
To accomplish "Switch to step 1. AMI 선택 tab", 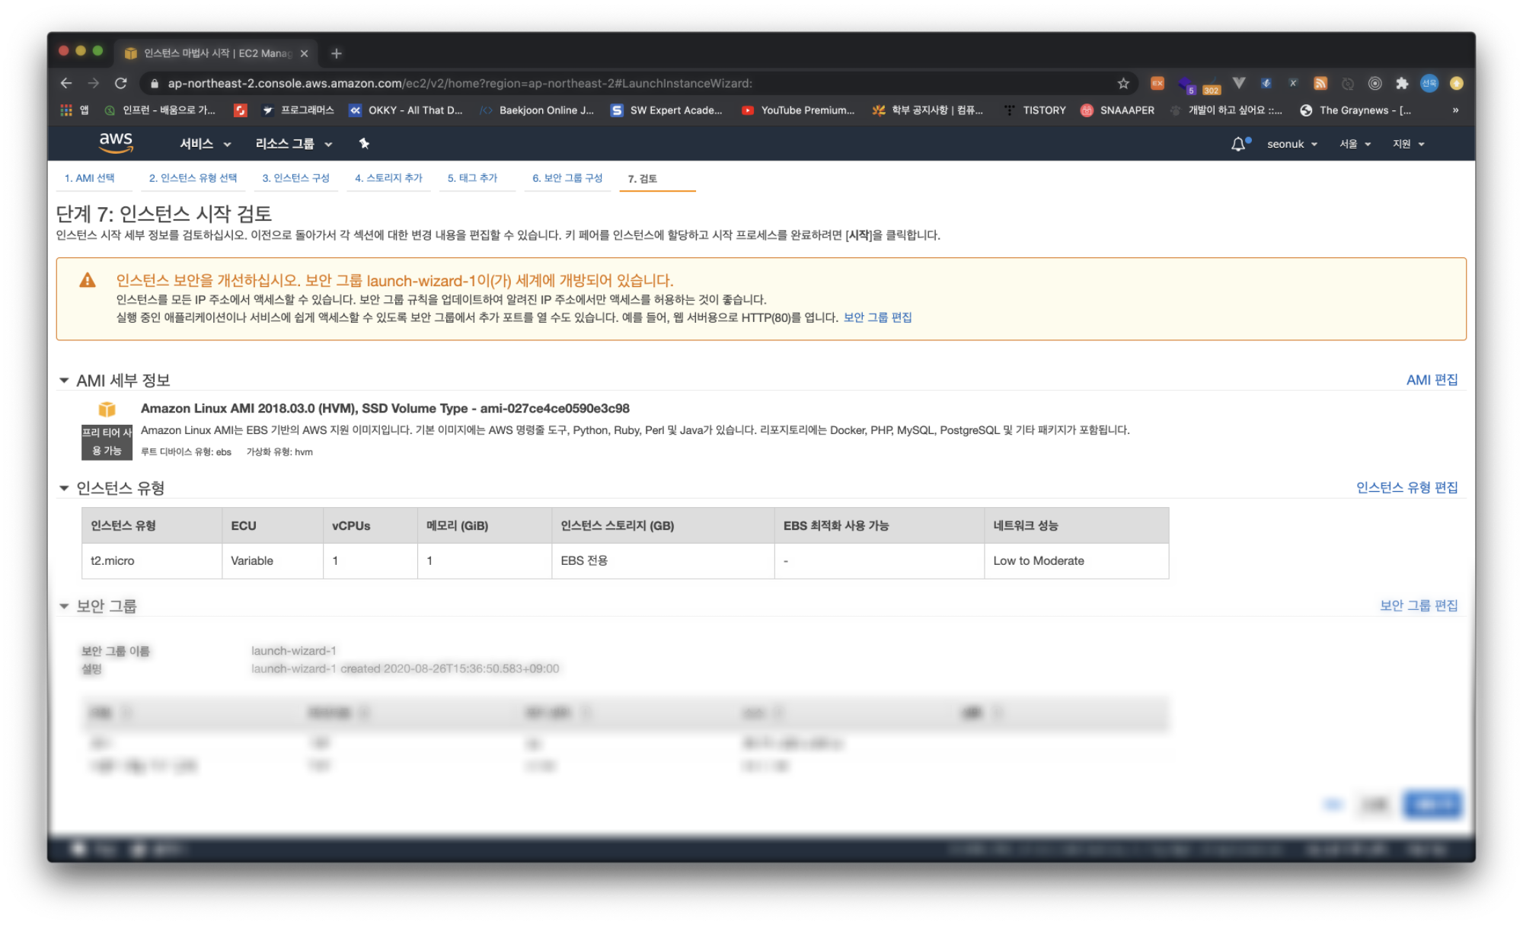I will (x=89, y=178).
